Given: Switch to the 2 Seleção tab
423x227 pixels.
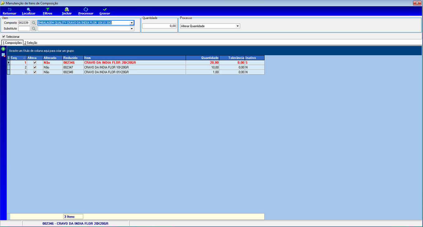Looking at the screenshot, I should point(31,43).
